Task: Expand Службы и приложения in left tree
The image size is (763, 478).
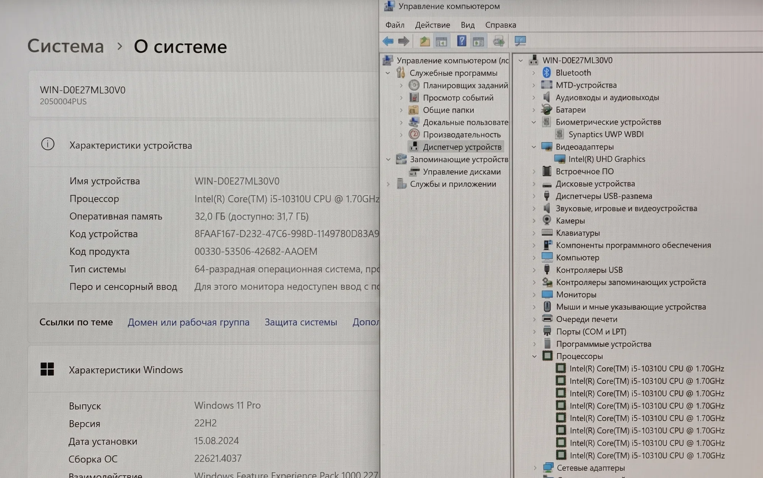Action: click(388, 184)
